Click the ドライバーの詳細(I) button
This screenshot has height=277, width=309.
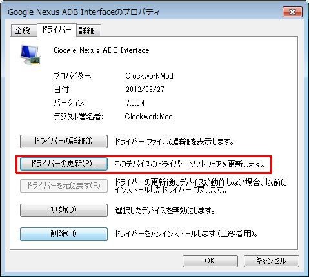64,141
